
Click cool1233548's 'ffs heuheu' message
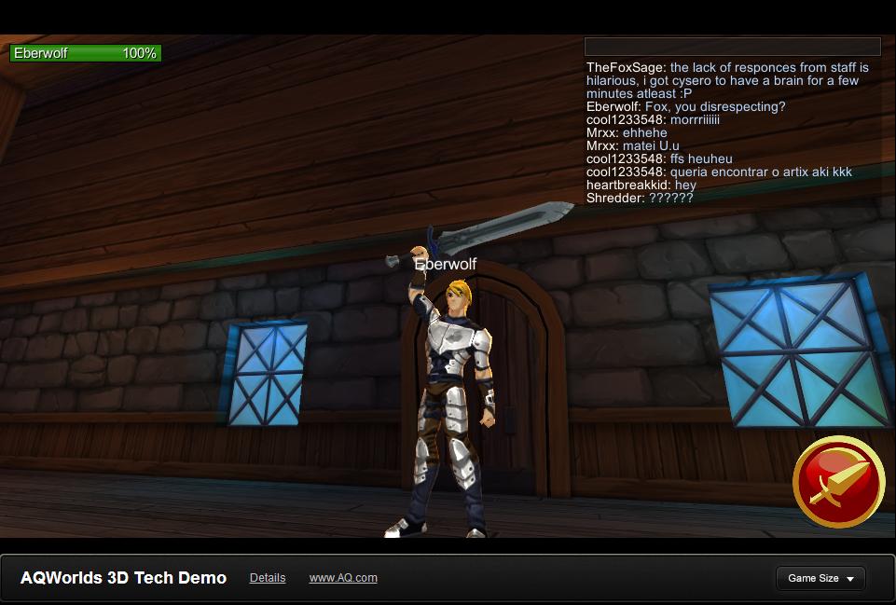659,159
